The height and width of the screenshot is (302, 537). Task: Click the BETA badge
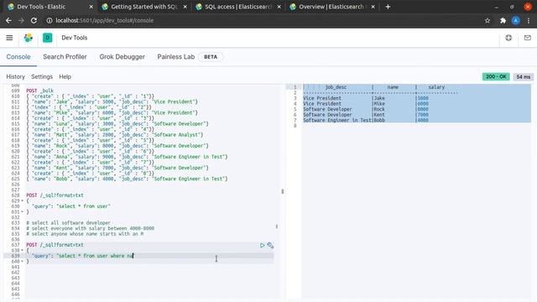211,57
